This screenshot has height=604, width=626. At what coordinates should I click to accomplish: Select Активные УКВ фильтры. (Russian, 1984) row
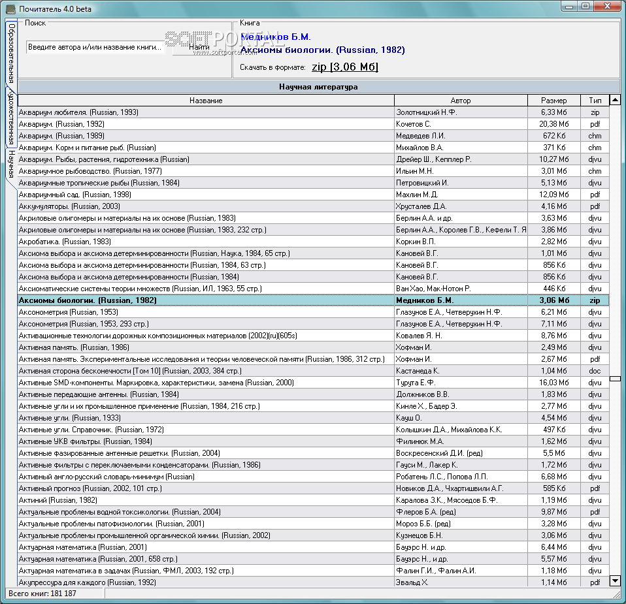pyautogui.click(x=314, y=441)
